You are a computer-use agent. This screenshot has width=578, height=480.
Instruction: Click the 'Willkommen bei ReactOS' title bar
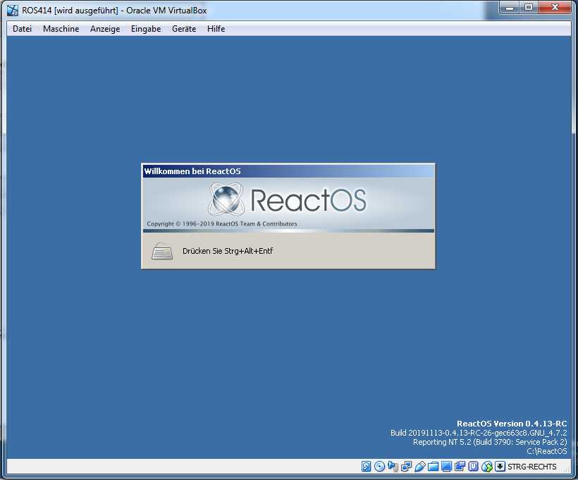tap(288, 171)
